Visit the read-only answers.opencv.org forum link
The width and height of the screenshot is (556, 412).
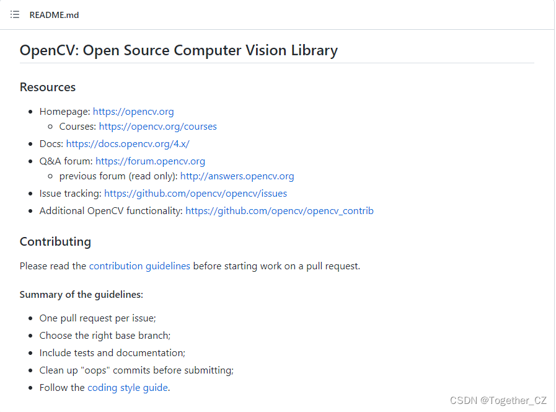[237, 176]
